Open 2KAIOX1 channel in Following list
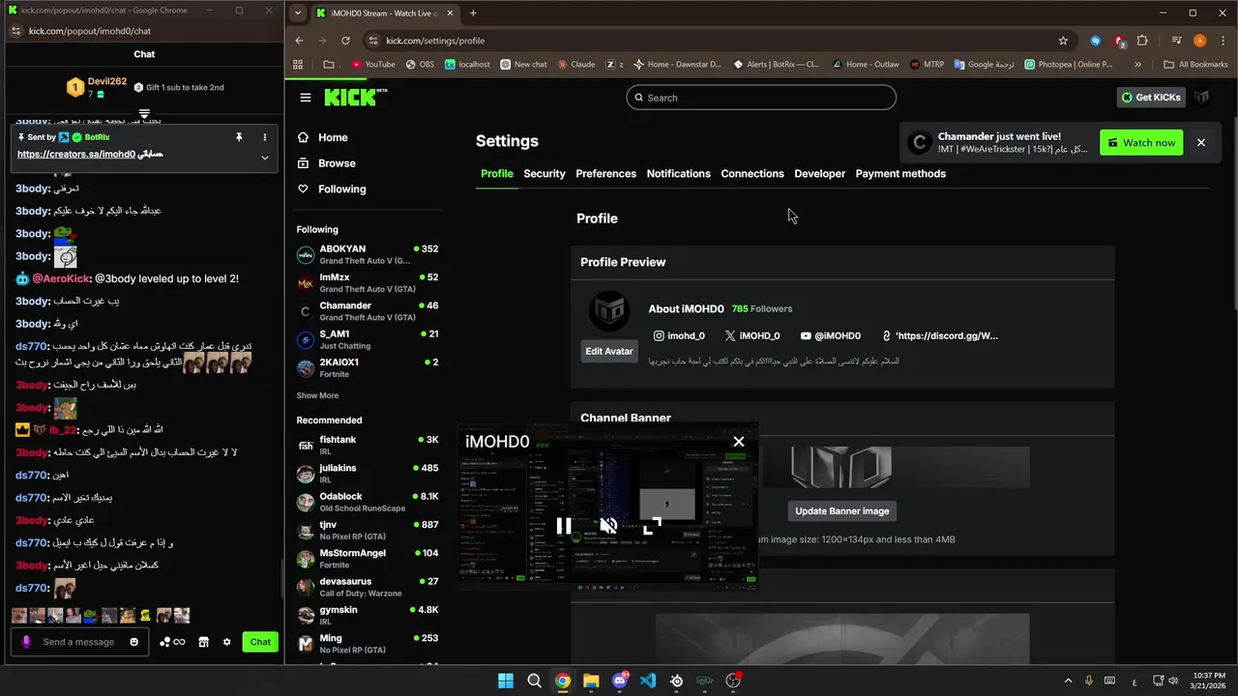Screen dimensions: 1238x696 point(368,367)
